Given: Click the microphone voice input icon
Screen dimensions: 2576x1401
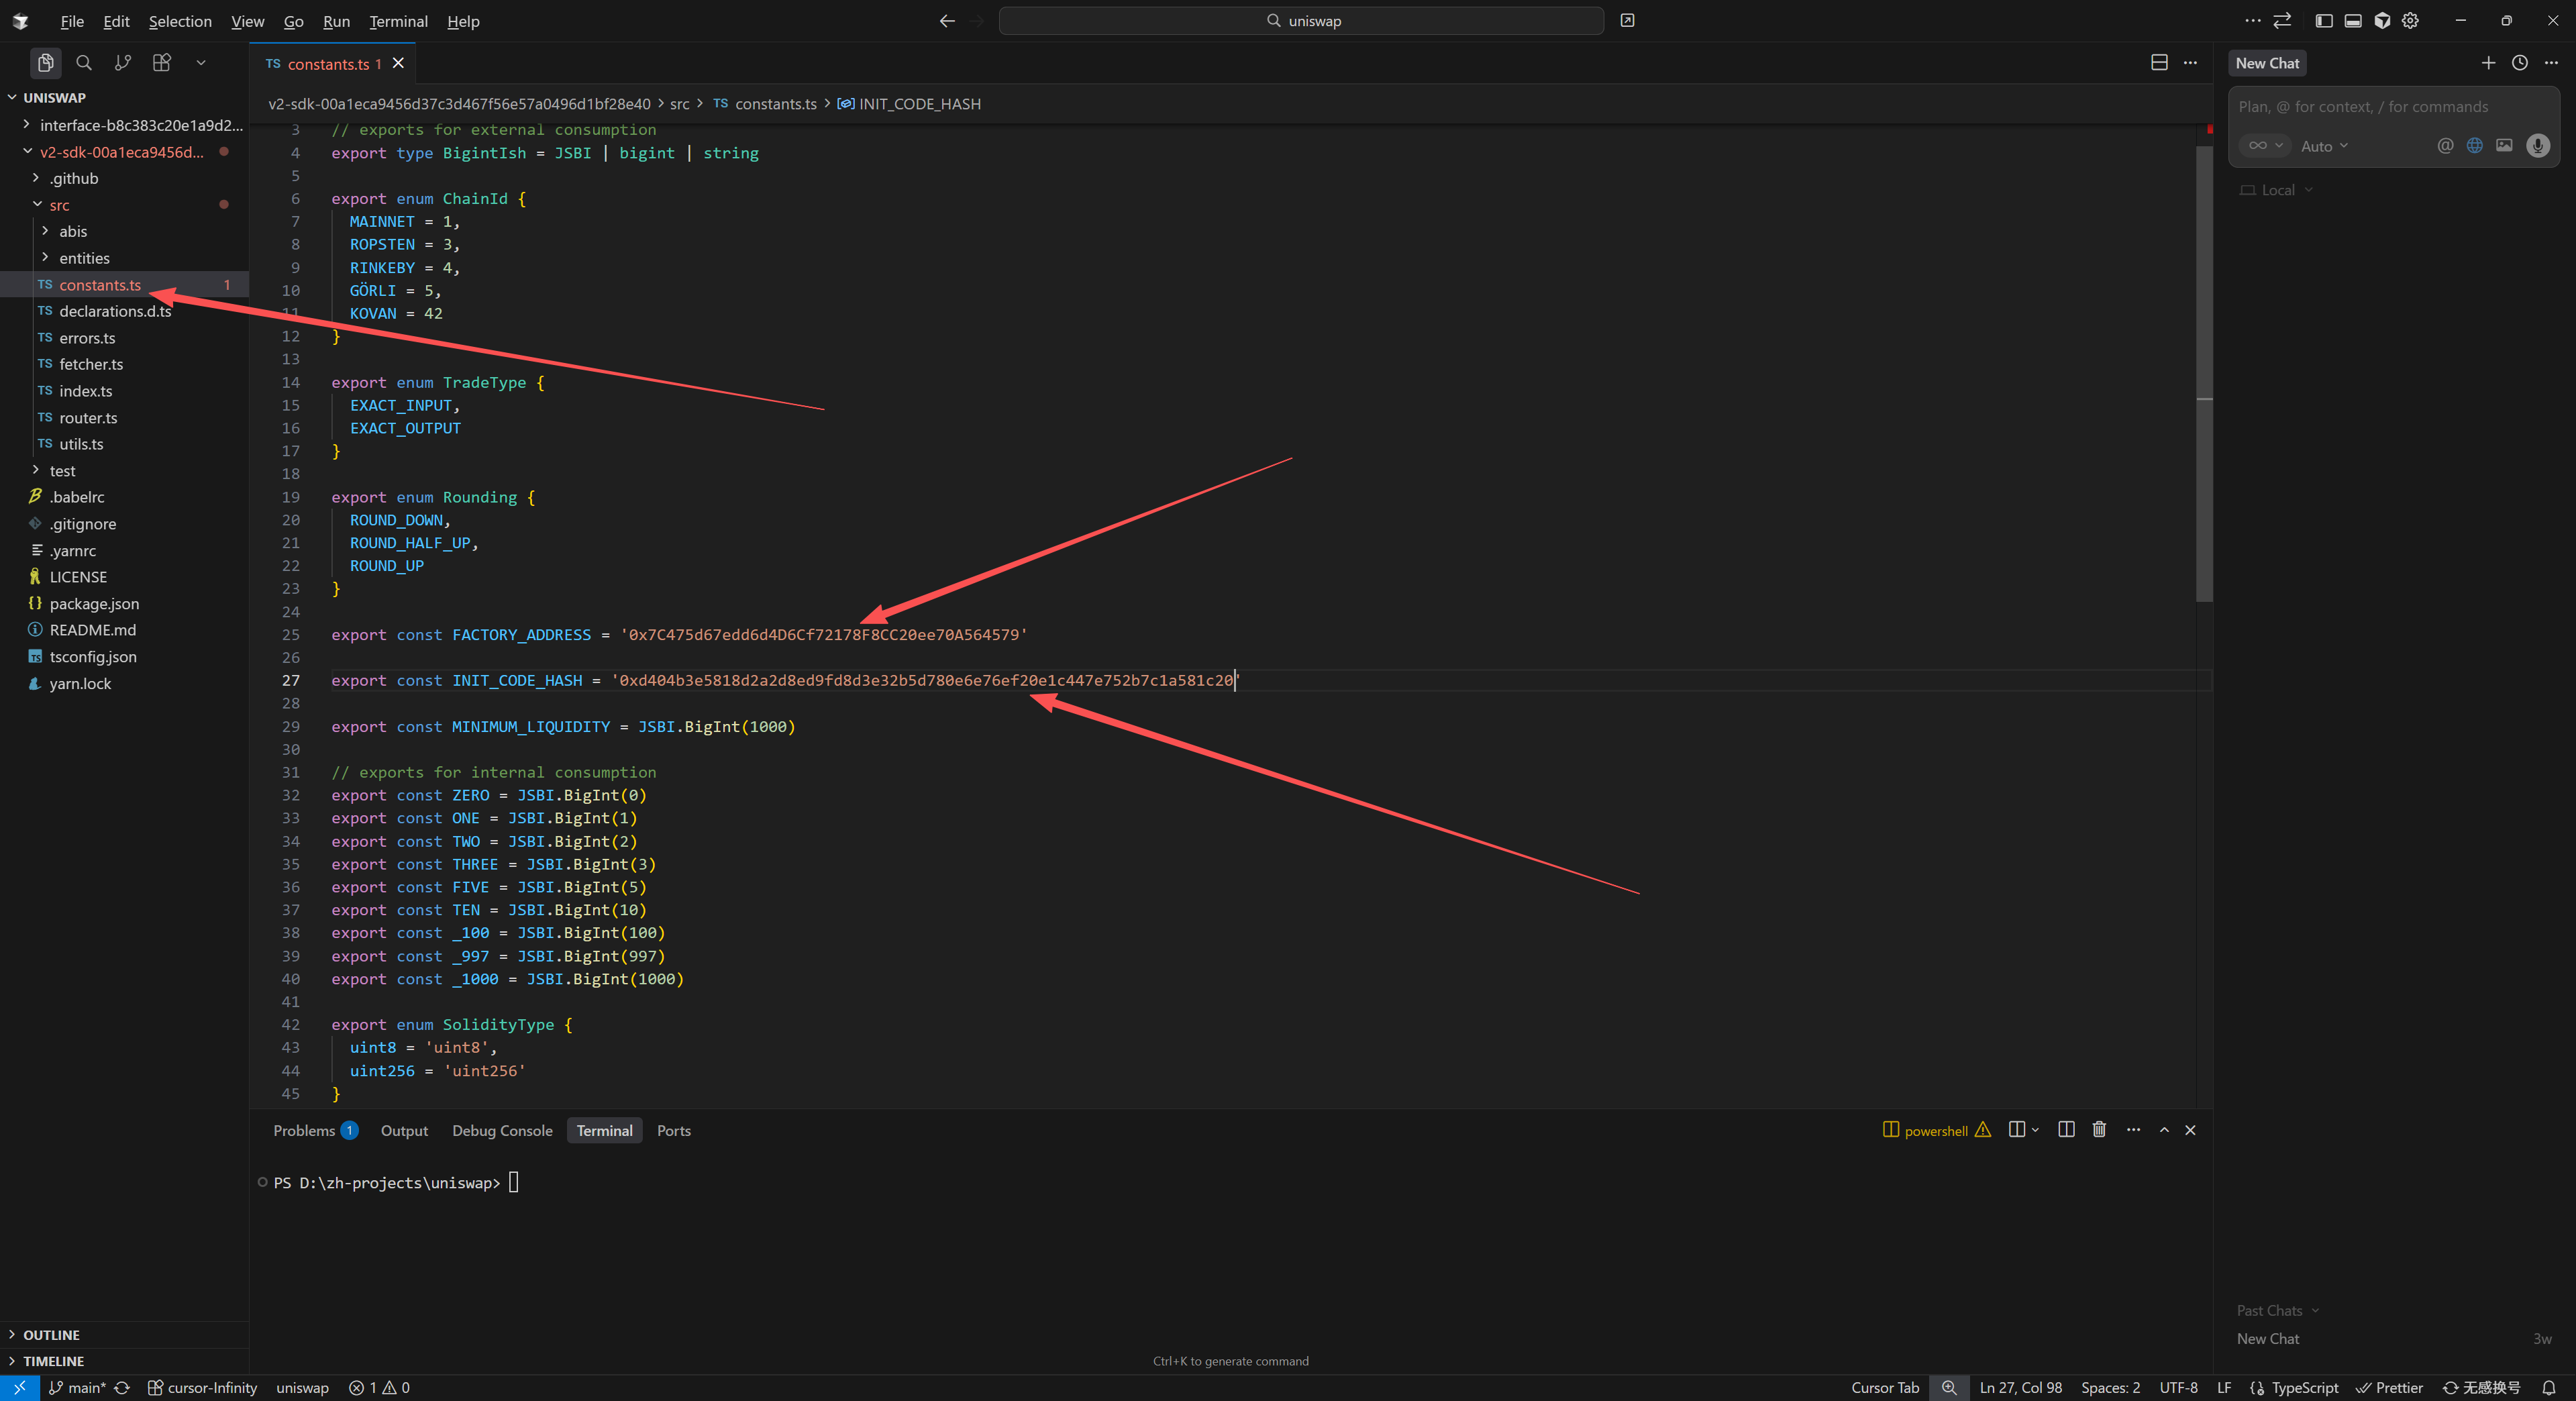Looking at the screenshot, I should click(x=2537, y=146).
